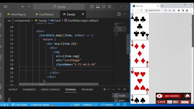Click the src={item.img} code line

pyautogui.click(x=68, y=56)
